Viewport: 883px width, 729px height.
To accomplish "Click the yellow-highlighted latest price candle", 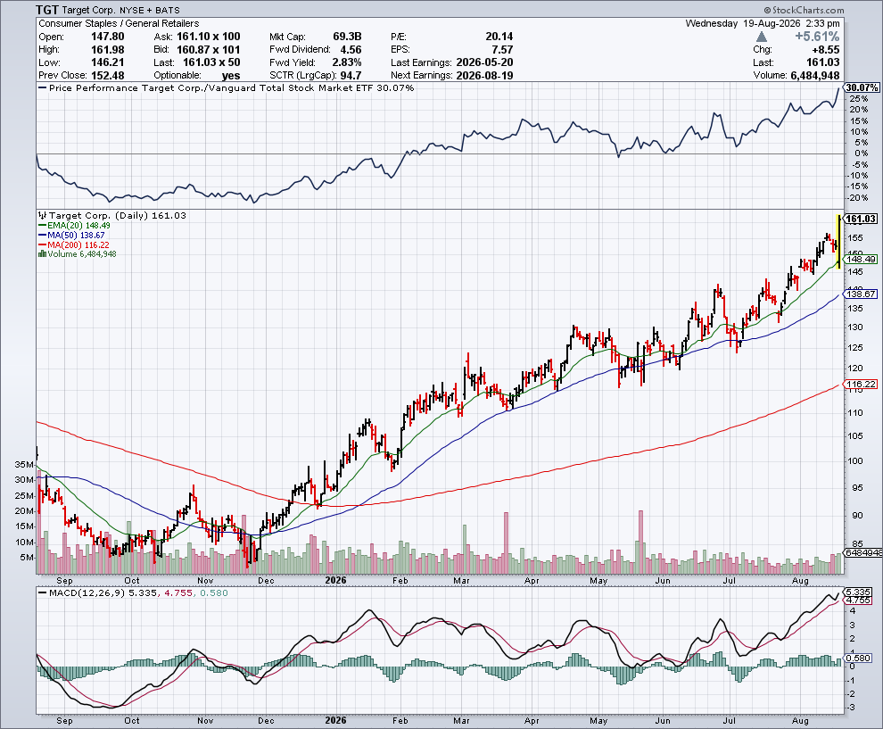I will (x=839, y=242).
